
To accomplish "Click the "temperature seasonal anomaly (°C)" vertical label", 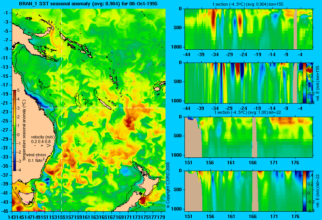I will [24, 130].
